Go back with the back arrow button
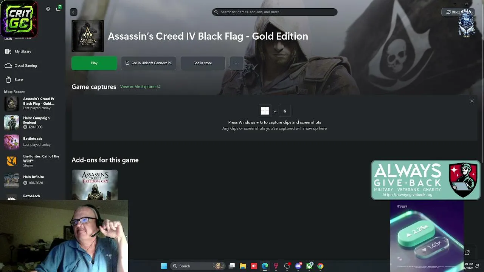The height and width of the screenshot is (272, 484). (x=73, y=12)
